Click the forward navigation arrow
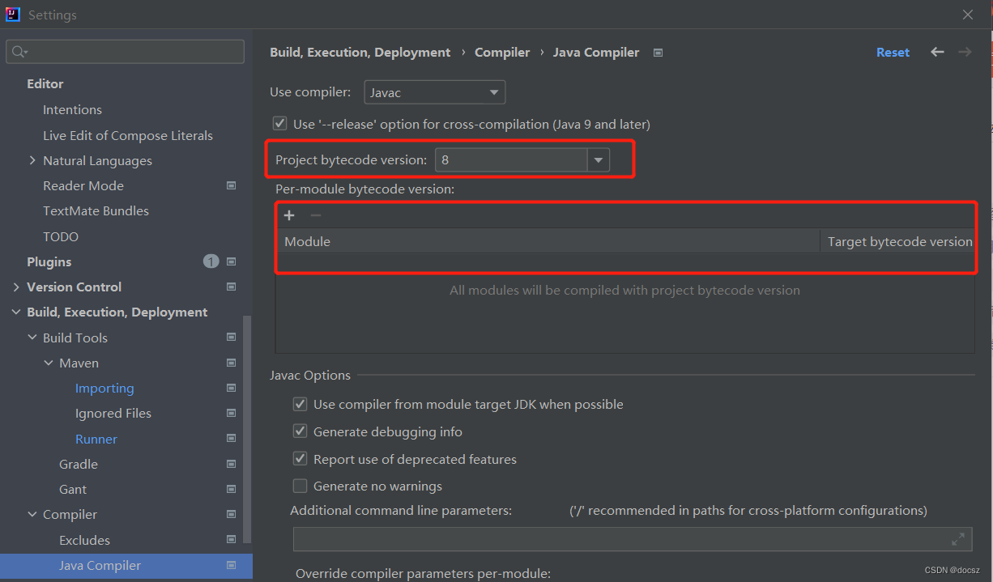This screenshot has height=582, width=993. (965, 52)
